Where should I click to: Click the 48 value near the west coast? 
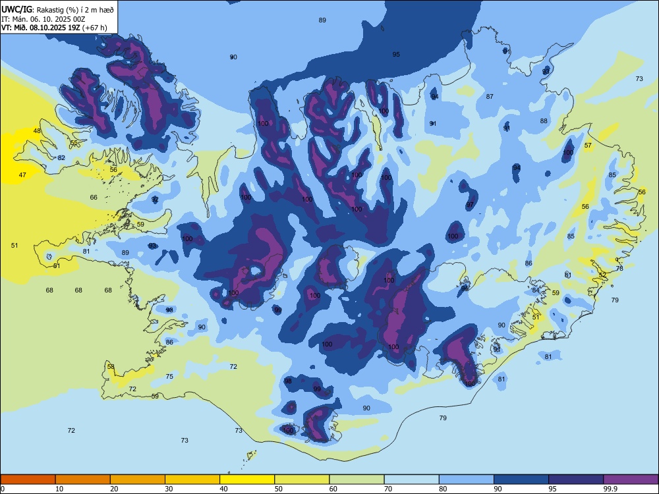coord(37,130)
